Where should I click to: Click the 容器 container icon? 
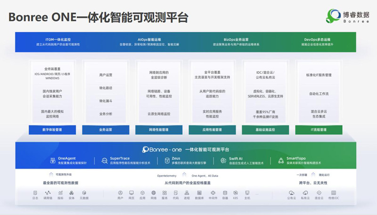pyautogui.click(x=225, y=193)
